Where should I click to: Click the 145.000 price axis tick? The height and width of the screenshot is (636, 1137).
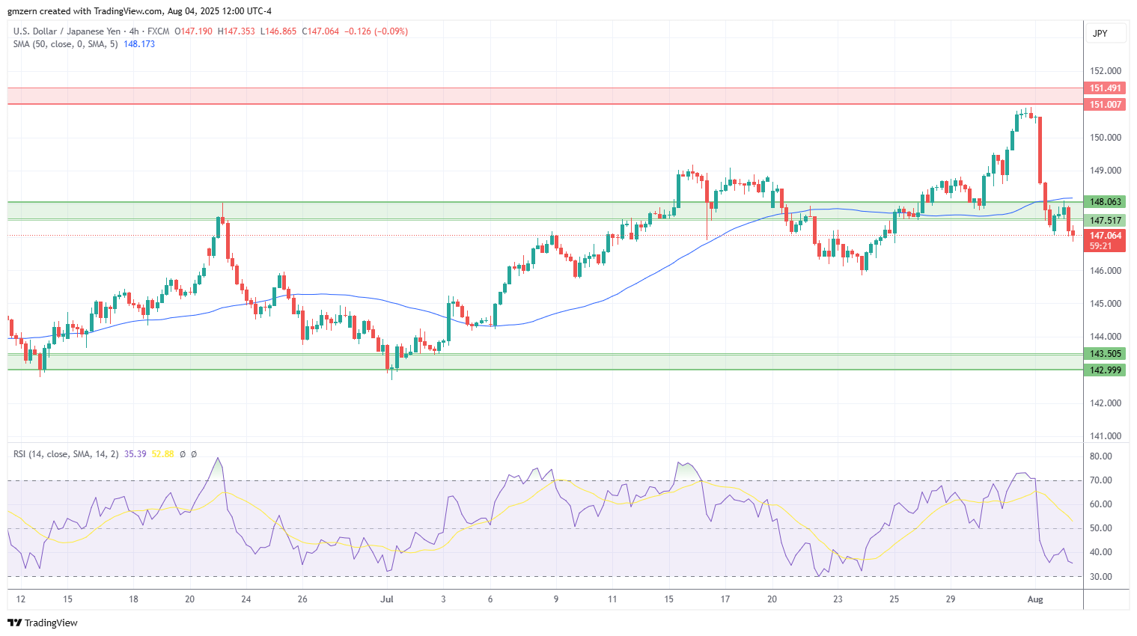click(1106, 304)
